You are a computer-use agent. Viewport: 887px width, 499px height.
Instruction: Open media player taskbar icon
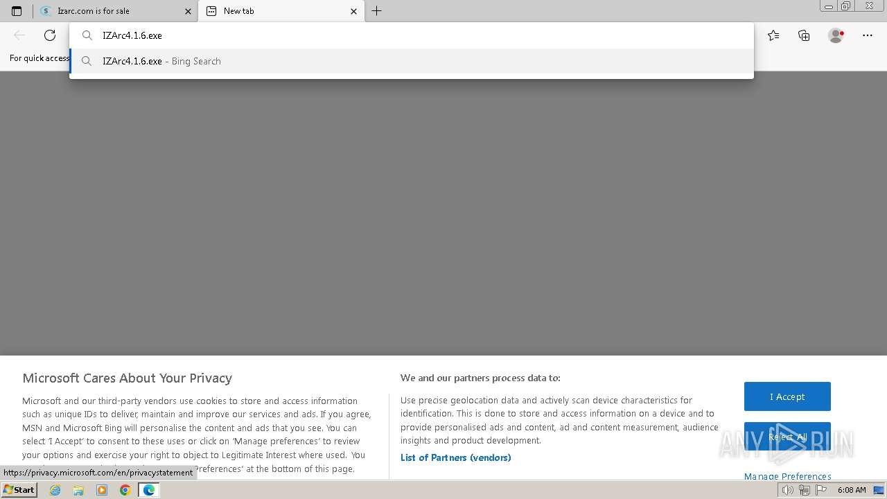pyautogui.click(x=102, y=490)
